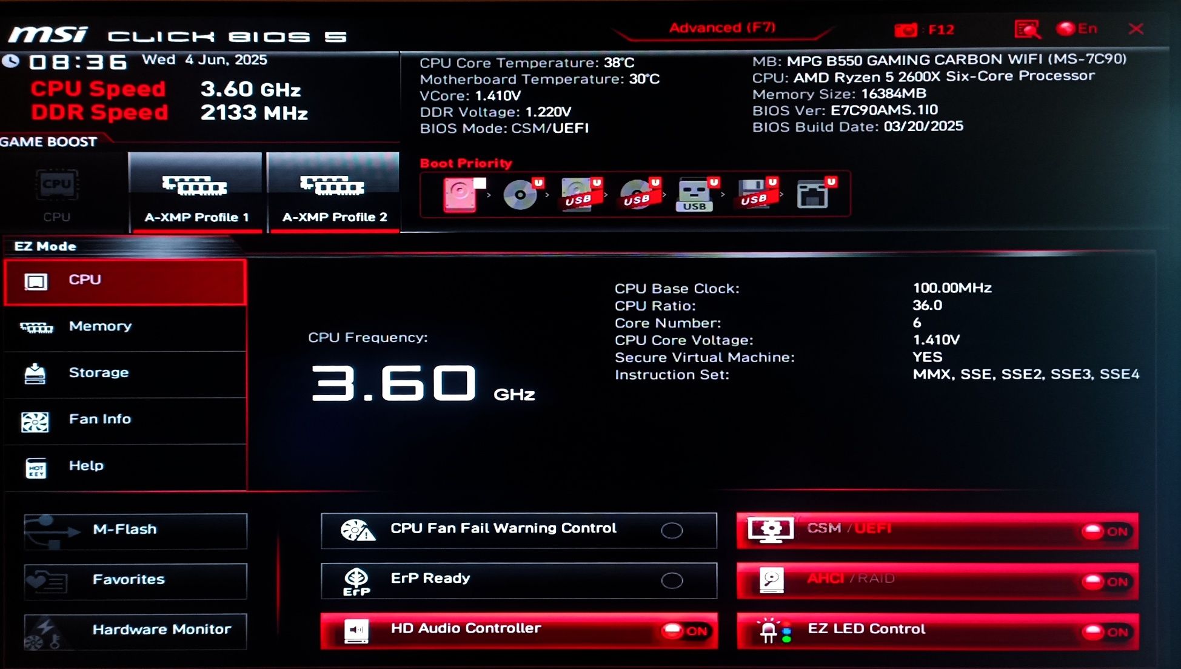Image resolution: width=1181 pixels, height=669 pixels.
Task: Click the CPU fan warning icon
Action: (x=358, y=530)
